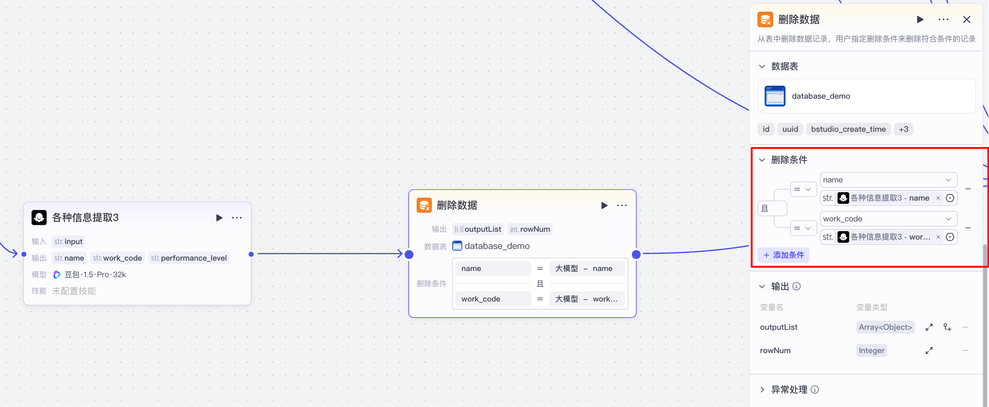989x407 pixels.
Task: Open more menu on 删除数据 canvas node
Action: click(622, 205)
